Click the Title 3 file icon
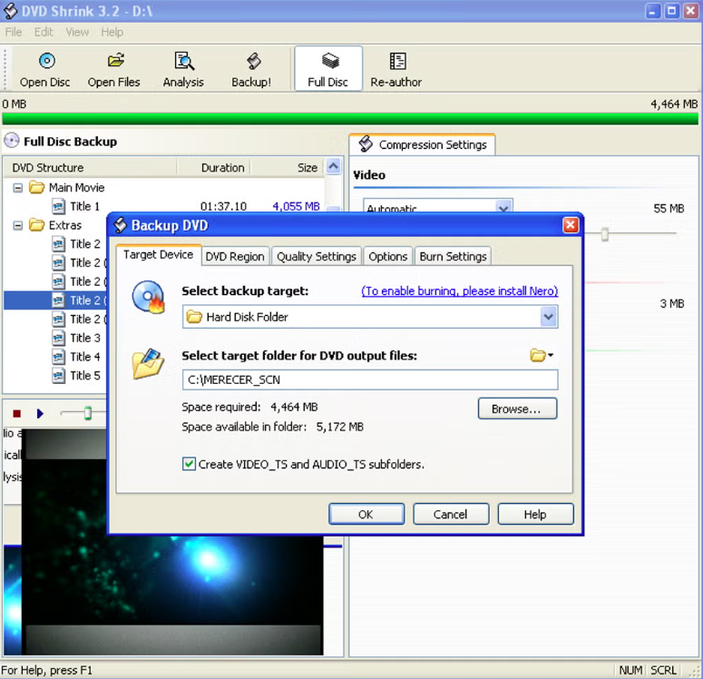 point(58,338)
